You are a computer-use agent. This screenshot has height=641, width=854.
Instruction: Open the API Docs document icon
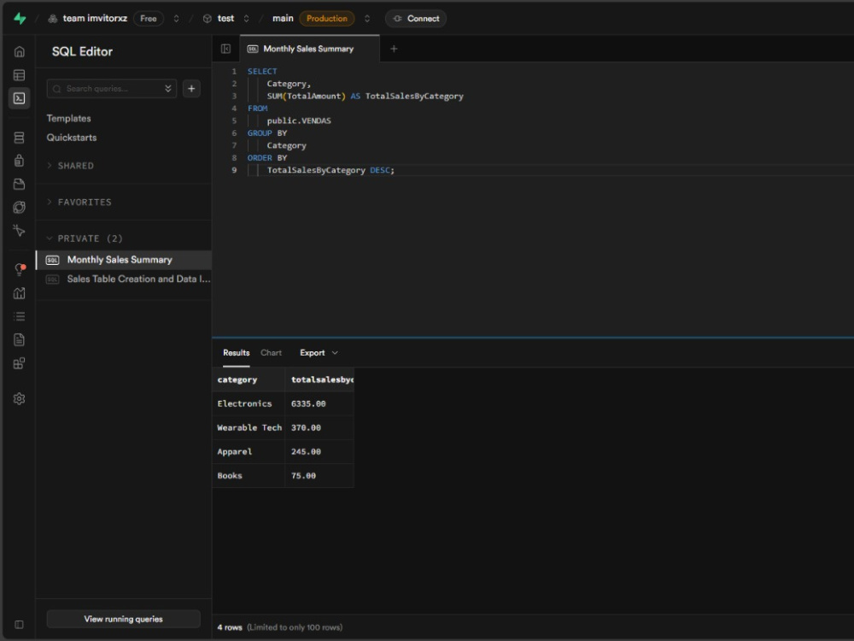point(19,339)
